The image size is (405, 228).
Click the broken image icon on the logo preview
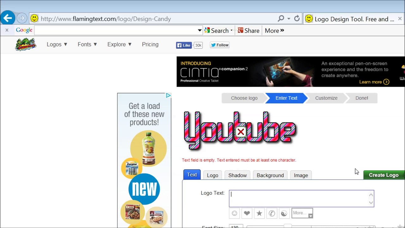[x=241, y=132]
